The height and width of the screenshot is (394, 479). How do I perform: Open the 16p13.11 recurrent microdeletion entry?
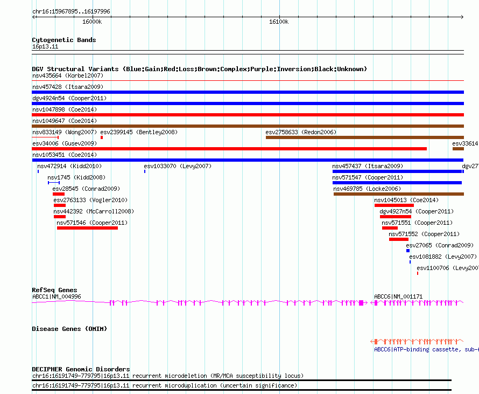click(x=168, y=376)
